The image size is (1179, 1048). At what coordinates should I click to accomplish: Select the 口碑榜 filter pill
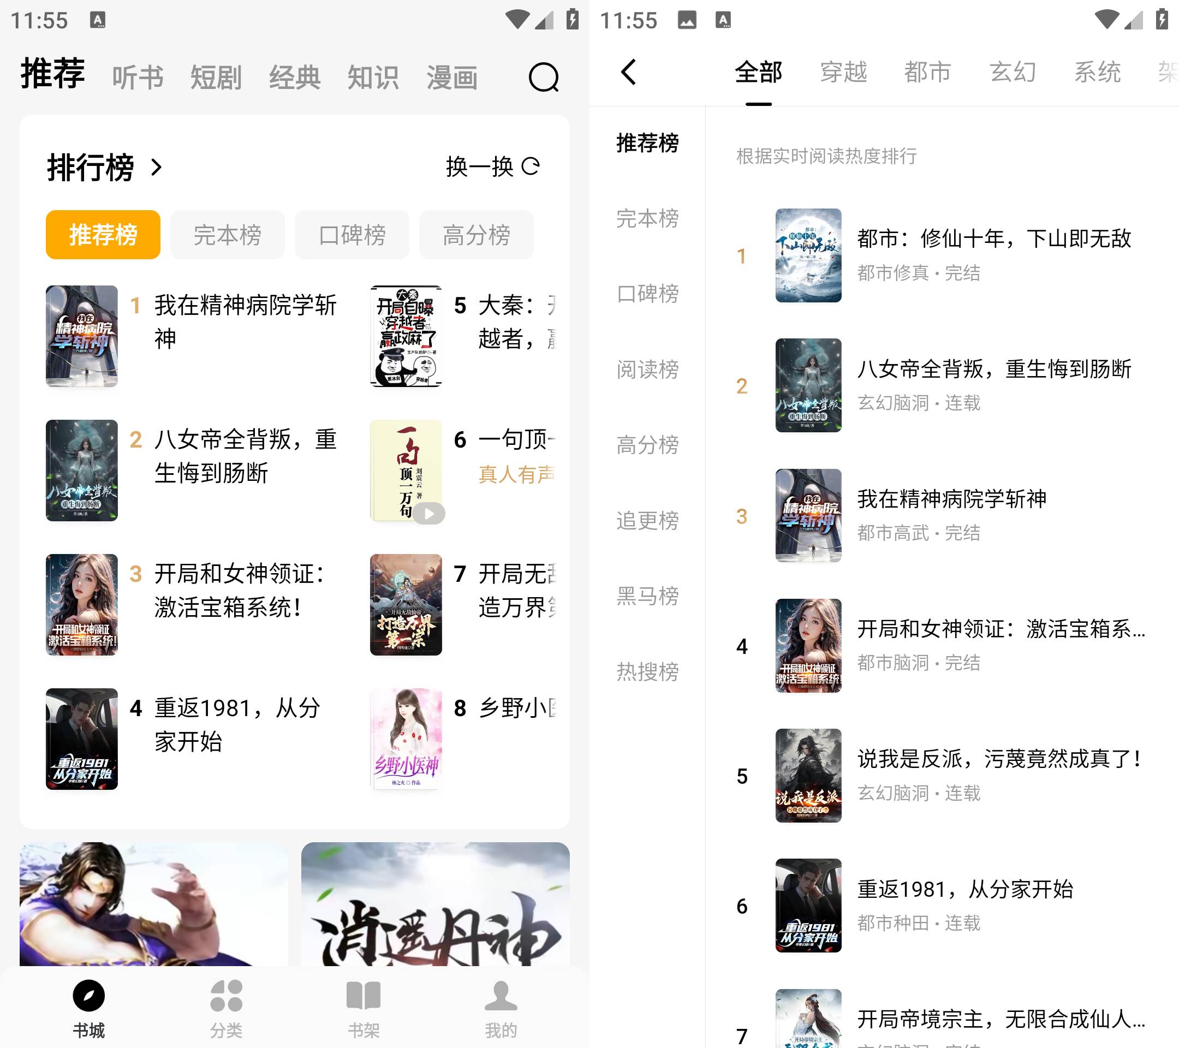point(352,234)
